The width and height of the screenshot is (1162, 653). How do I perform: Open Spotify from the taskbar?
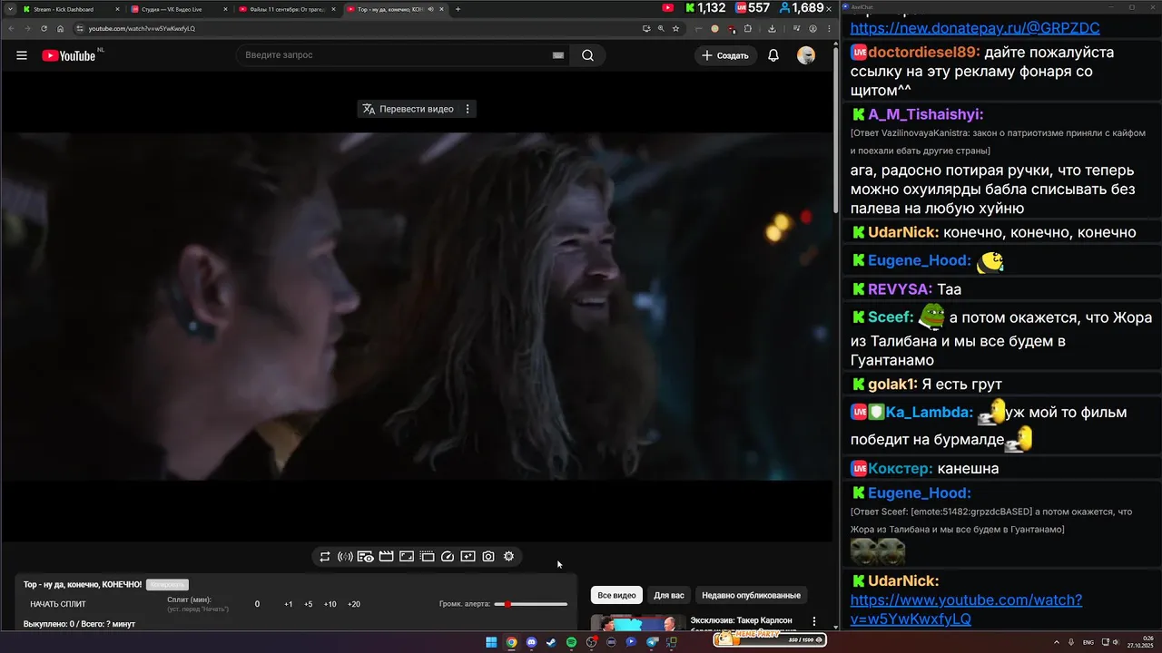[571, 642]
